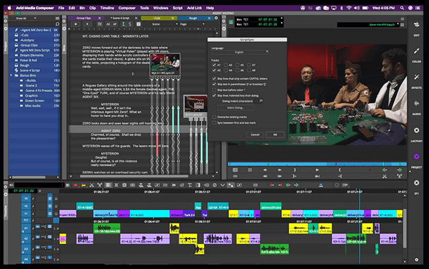Select the Green Screen bin
429x269 pixels.
[x=34, y=100]
